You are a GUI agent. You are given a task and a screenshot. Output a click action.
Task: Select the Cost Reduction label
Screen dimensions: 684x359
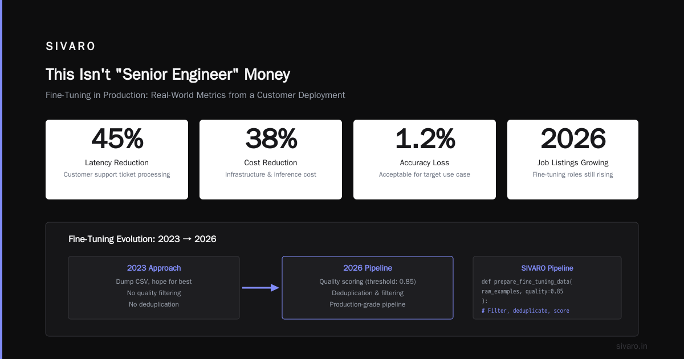(271, 163)
